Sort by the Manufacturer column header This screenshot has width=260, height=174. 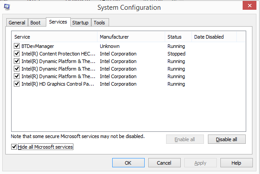pos(131,37)
